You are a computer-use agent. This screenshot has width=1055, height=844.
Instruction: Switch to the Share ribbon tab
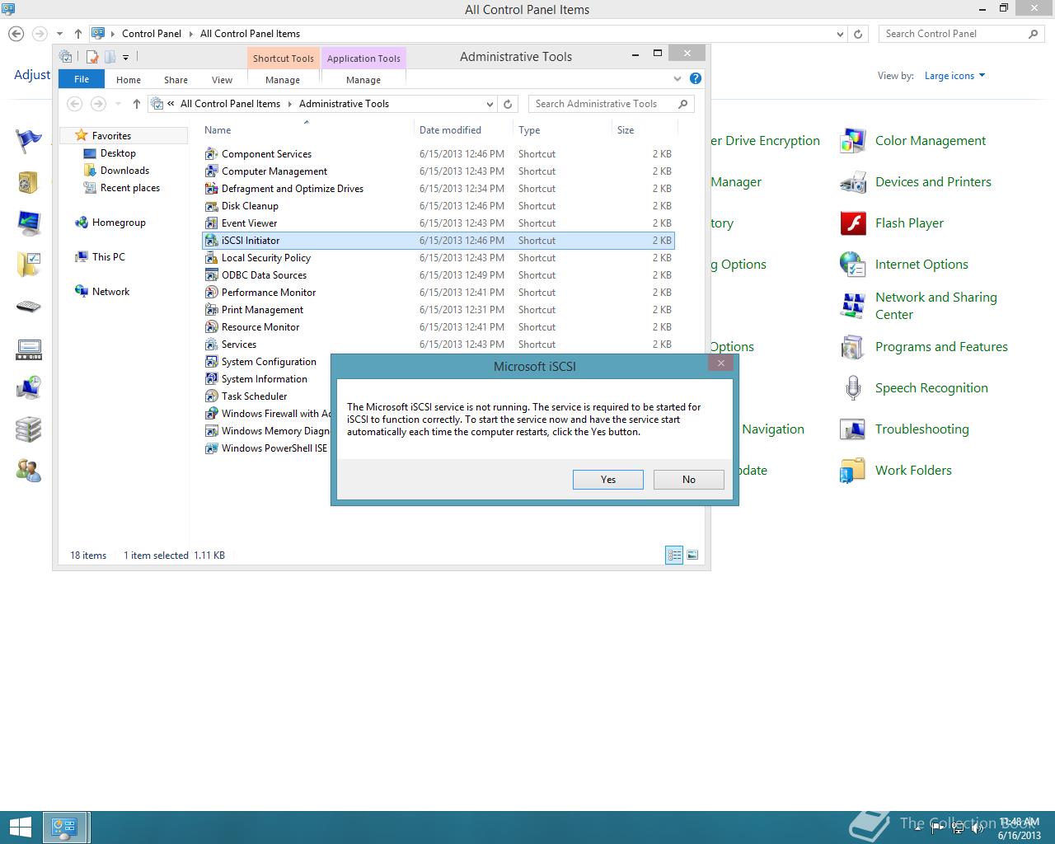tap(176, 80)
